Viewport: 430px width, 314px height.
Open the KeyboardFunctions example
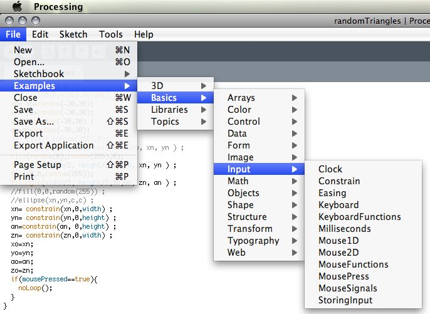coord(364,217)
